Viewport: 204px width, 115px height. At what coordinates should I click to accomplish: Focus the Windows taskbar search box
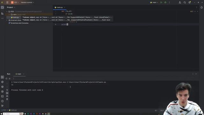13,114
